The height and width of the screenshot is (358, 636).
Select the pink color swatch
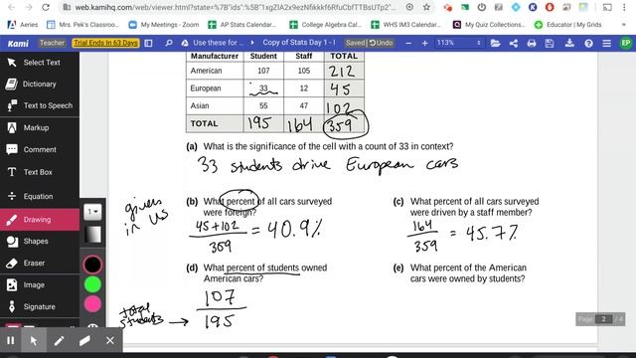92,304
